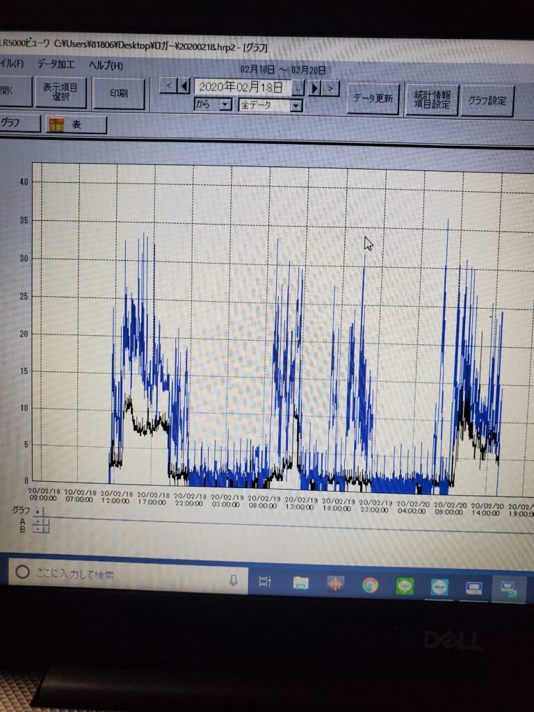Step forward one day with right triangle
534x712 pixels.
point(315,88)
